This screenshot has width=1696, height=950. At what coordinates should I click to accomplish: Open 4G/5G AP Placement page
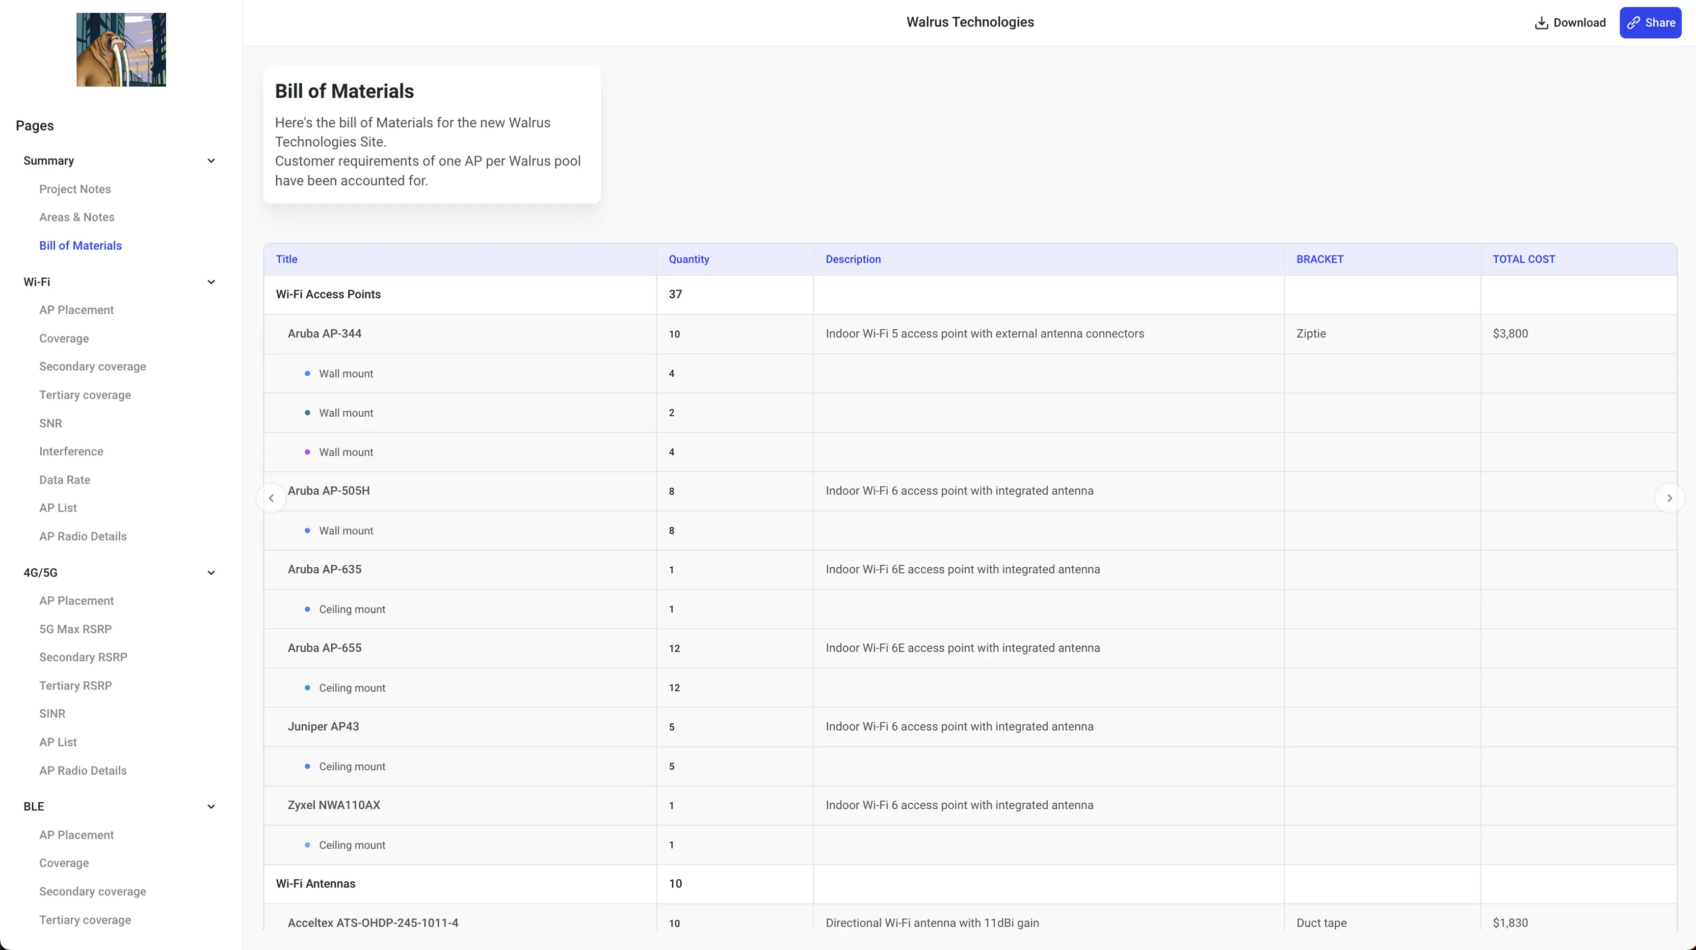click(x=77, y=601)
